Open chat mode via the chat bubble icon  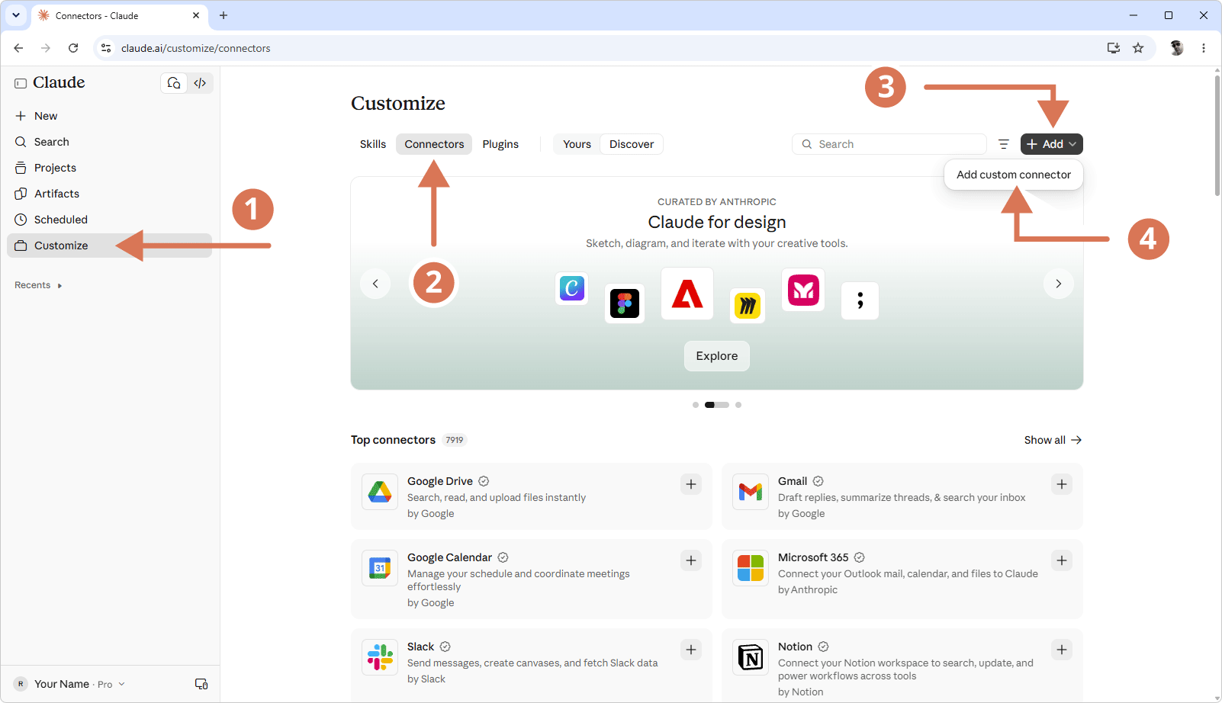[174, 83]
